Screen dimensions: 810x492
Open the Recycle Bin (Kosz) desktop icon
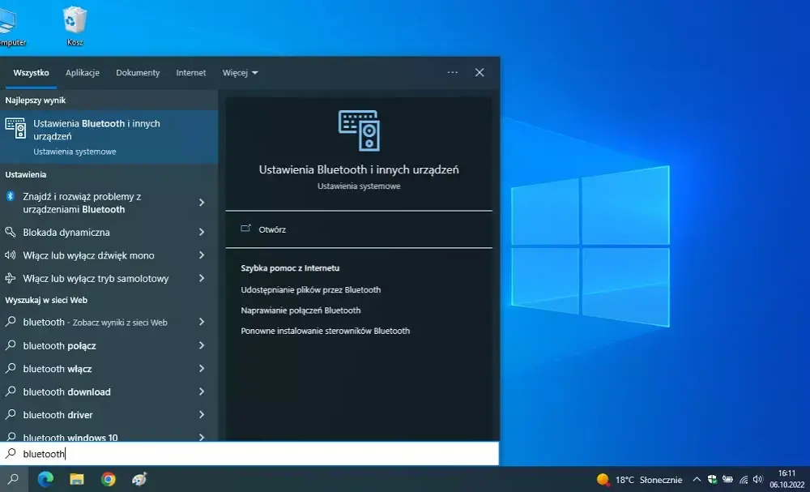coord(75,26)
